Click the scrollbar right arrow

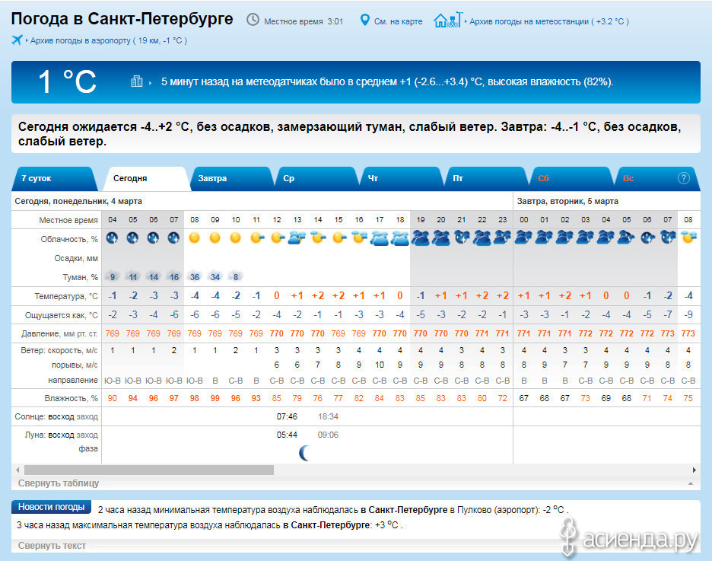694,470
